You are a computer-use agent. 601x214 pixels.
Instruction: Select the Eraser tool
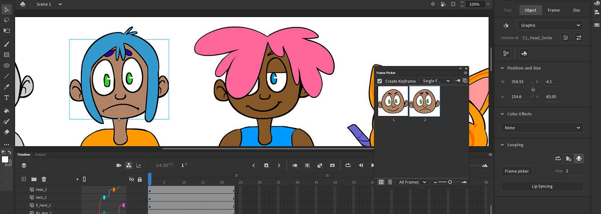[x=7, y=132]
